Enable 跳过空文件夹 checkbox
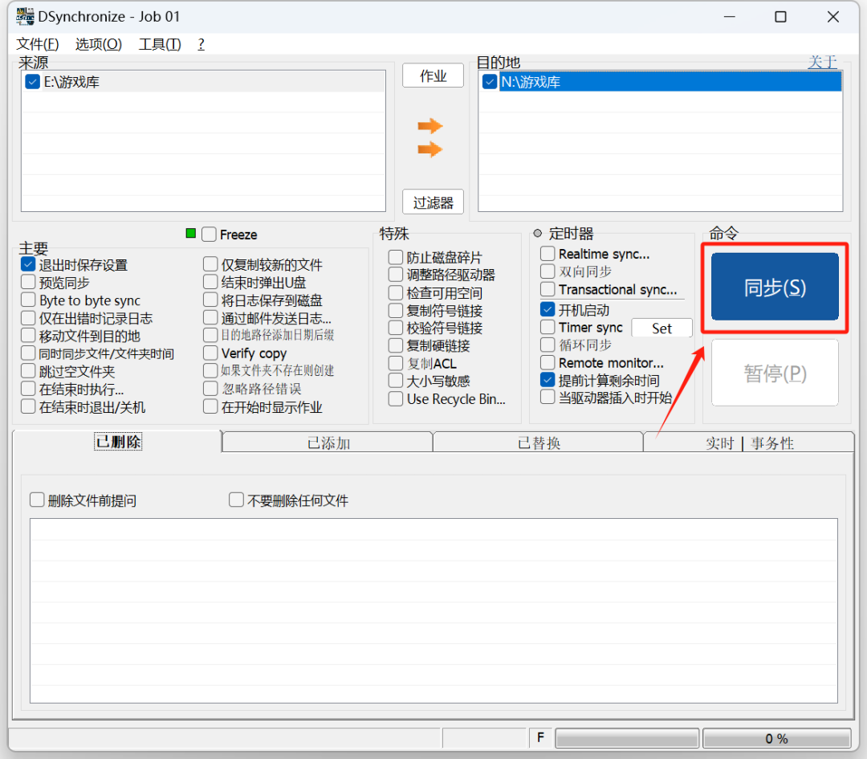 tap(28, 371)
